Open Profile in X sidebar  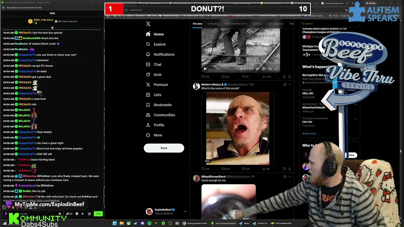155,125
